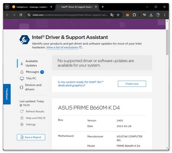
Task: Open the MetaMask fox extension
Action: pyautogui.click(x=127, y=15)
